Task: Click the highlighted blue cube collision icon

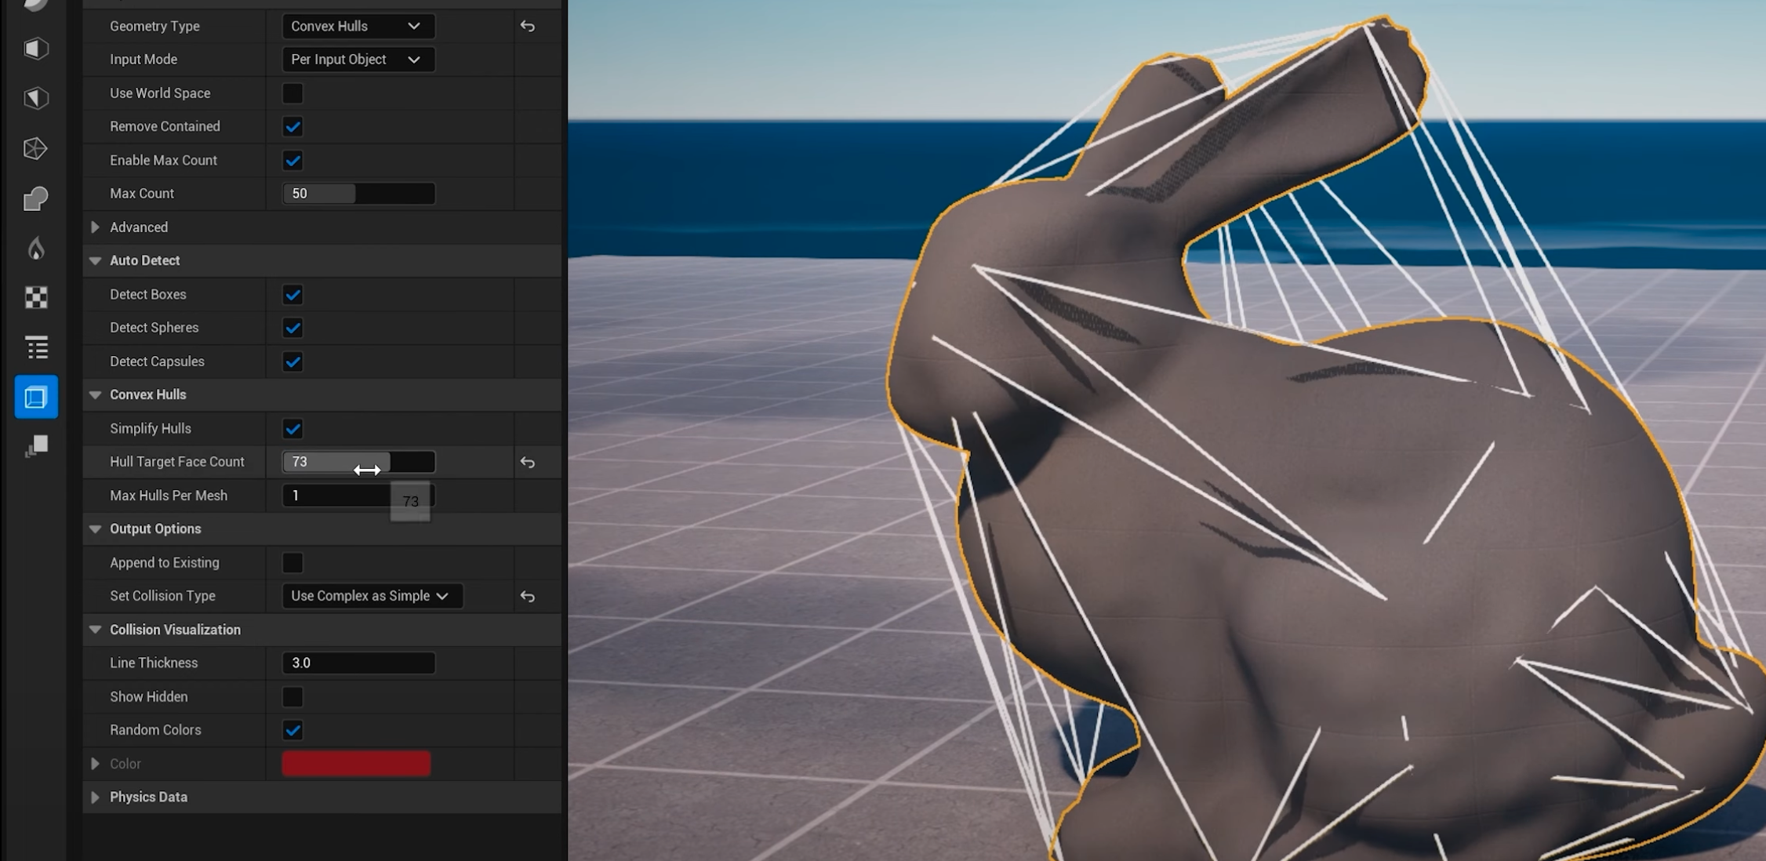Action: click(x=36, y=397)
